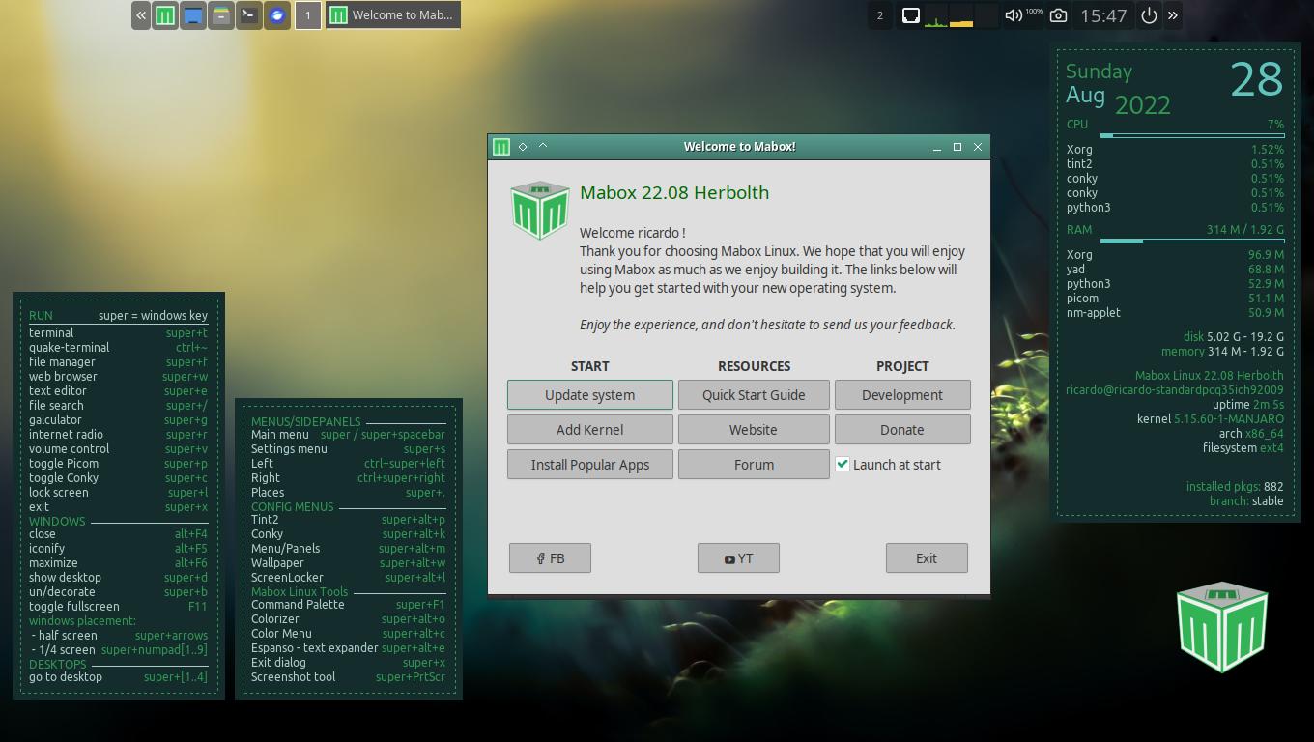The image size is (1314, 742).
Task: Open the Website resource button
Action: pos(754,430)
